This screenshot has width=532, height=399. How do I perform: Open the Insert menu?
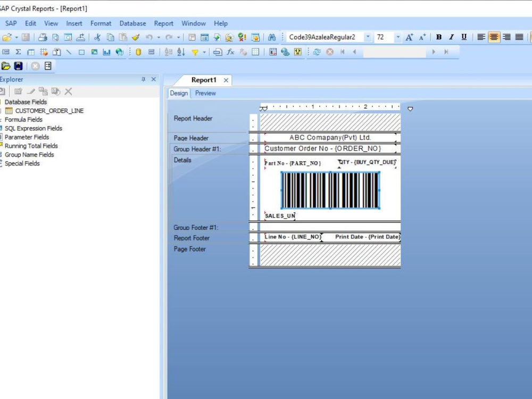tap(74, 23)
